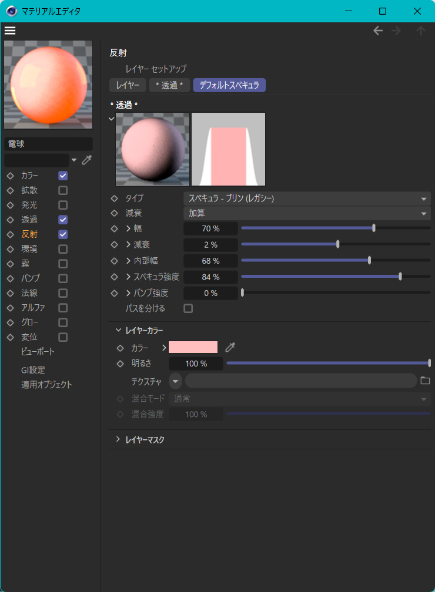Click the pink layer color swatch
The image size is (435, 592).
click(193, 347)
